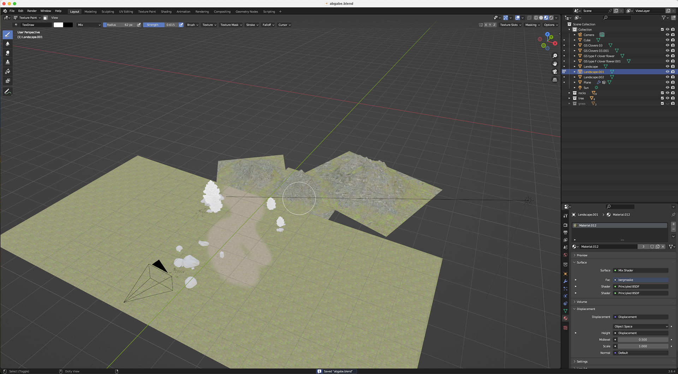This screenshot has width=678, height=374.
Task: Switch to wireframe viewport shading
Action: coord(536,18)
